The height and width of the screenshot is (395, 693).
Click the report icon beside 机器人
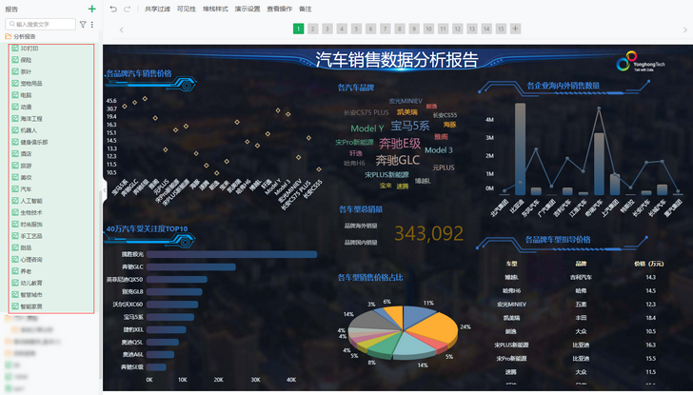(x=15, y=130)
